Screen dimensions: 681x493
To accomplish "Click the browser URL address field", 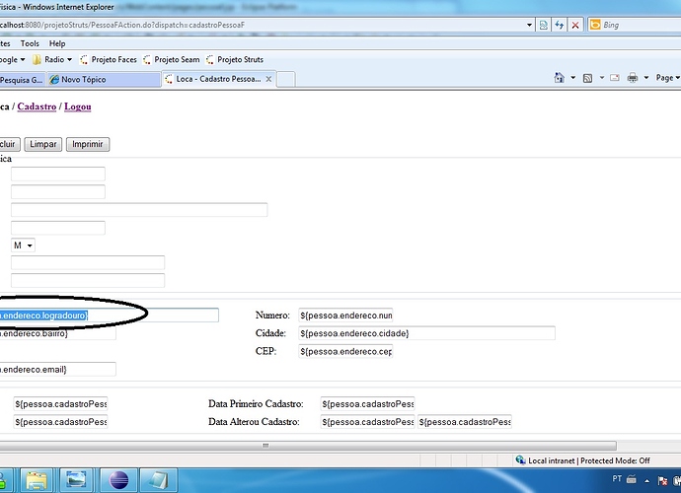I will (261, 26).
